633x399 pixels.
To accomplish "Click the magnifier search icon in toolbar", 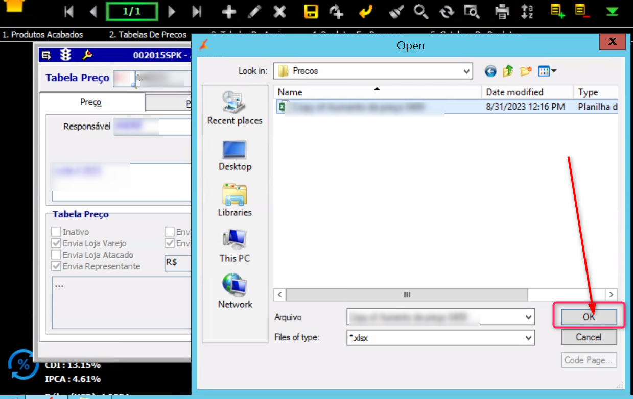I will [421, 11].
